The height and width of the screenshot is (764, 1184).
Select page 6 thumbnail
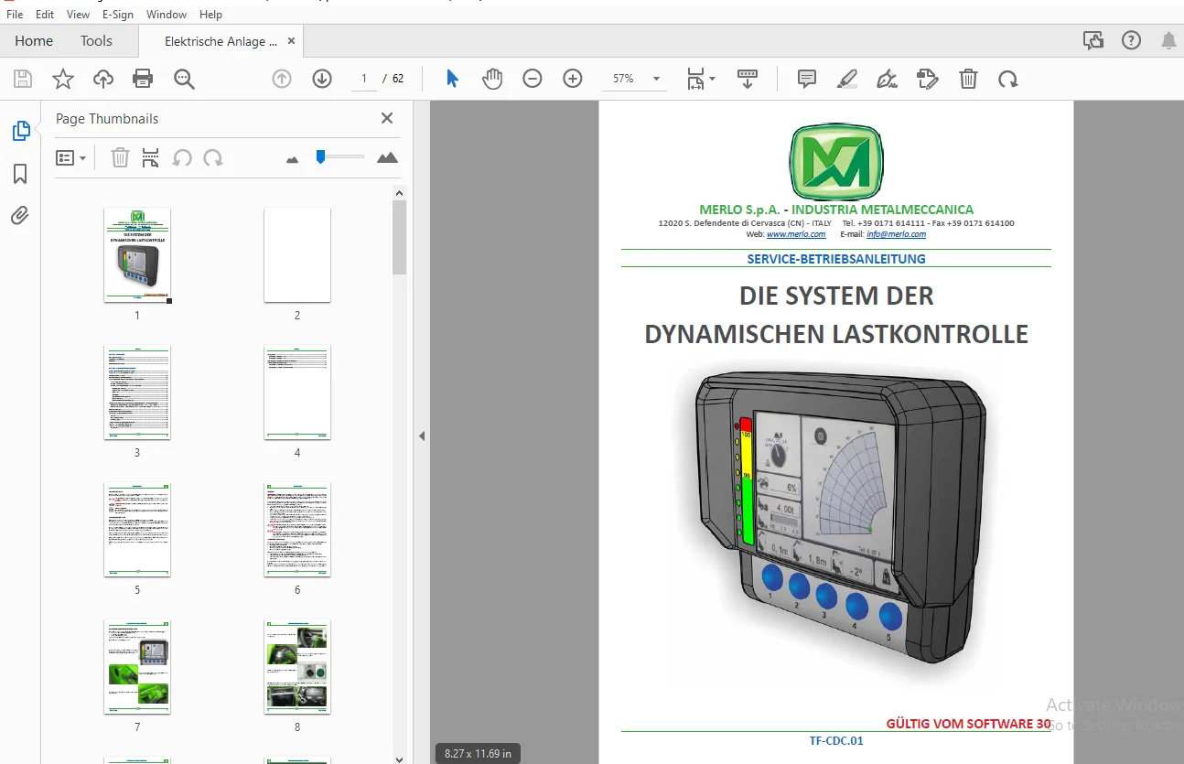point(297,530)
